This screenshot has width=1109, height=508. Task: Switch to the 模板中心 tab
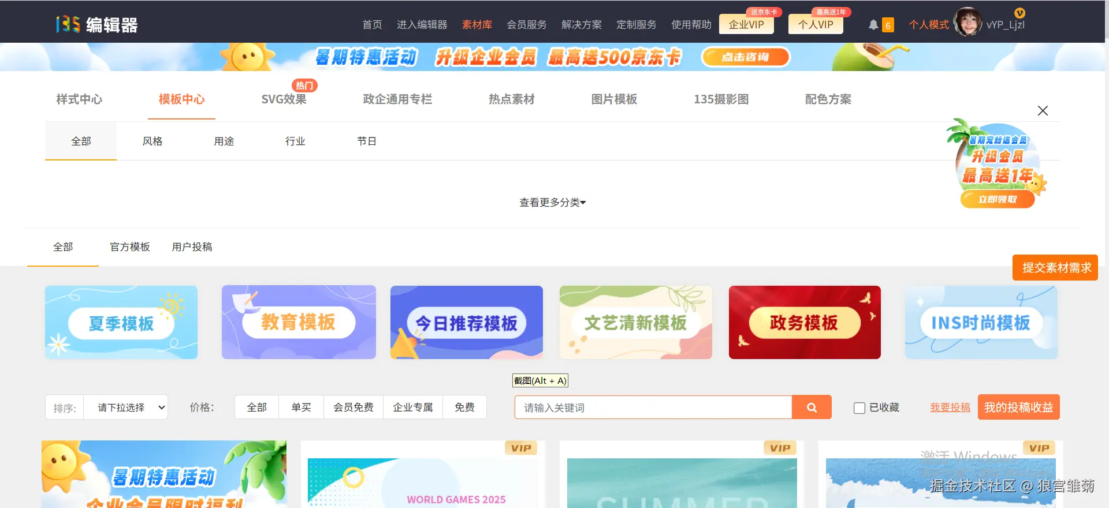pyautogui.click(x=181, y=99)
